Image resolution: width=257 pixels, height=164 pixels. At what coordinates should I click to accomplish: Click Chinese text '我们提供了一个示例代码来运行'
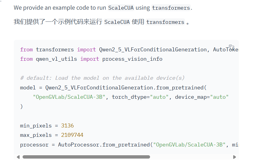point(58,22)
